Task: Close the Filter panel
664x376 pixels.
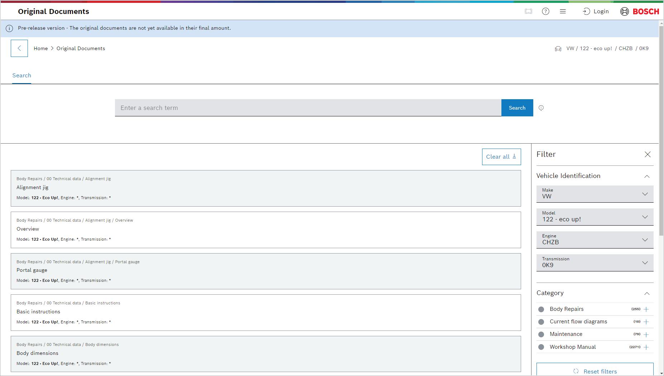Action: coord(648,154)
